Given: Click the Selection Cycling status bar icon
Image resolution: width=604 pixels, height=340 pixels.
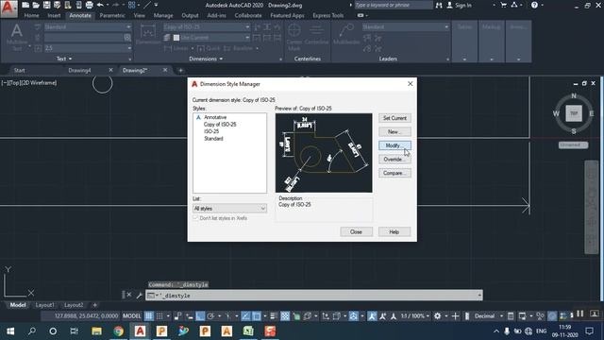Looking at the screenshot, I should point(295,316).
